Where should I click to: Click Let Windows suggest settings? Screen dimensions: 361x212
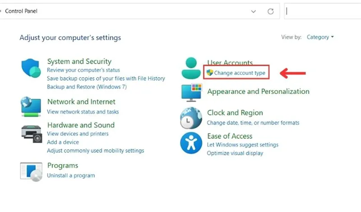243,145
